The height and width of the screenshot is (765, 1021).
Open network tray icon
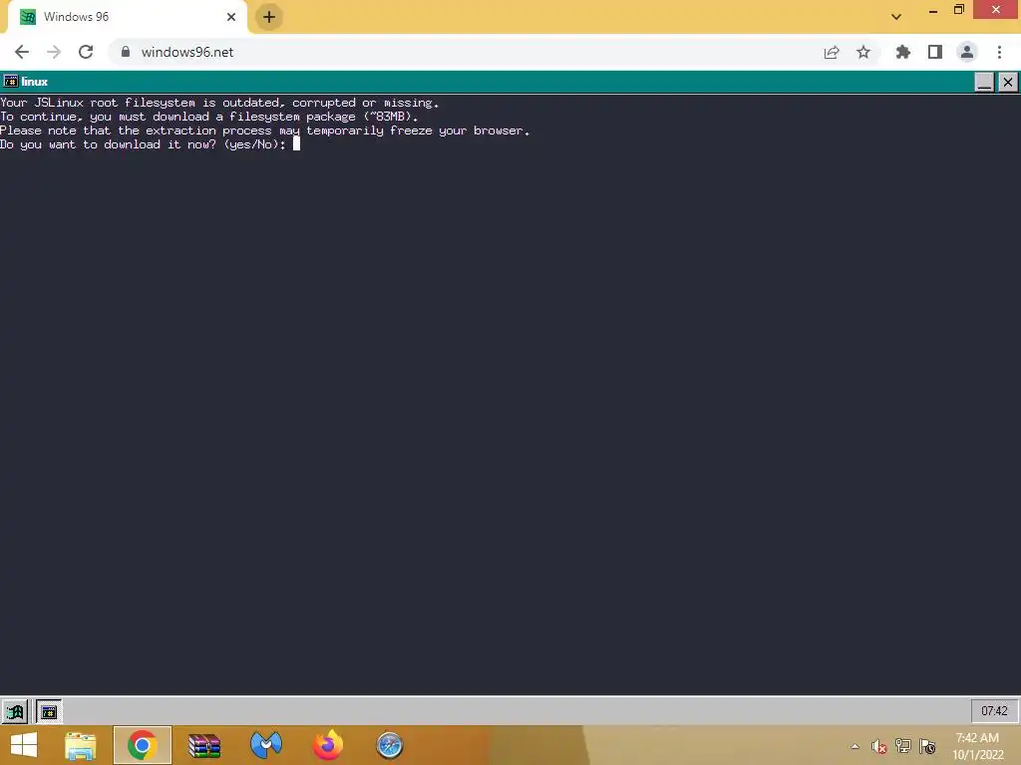[x=903, y=746]
